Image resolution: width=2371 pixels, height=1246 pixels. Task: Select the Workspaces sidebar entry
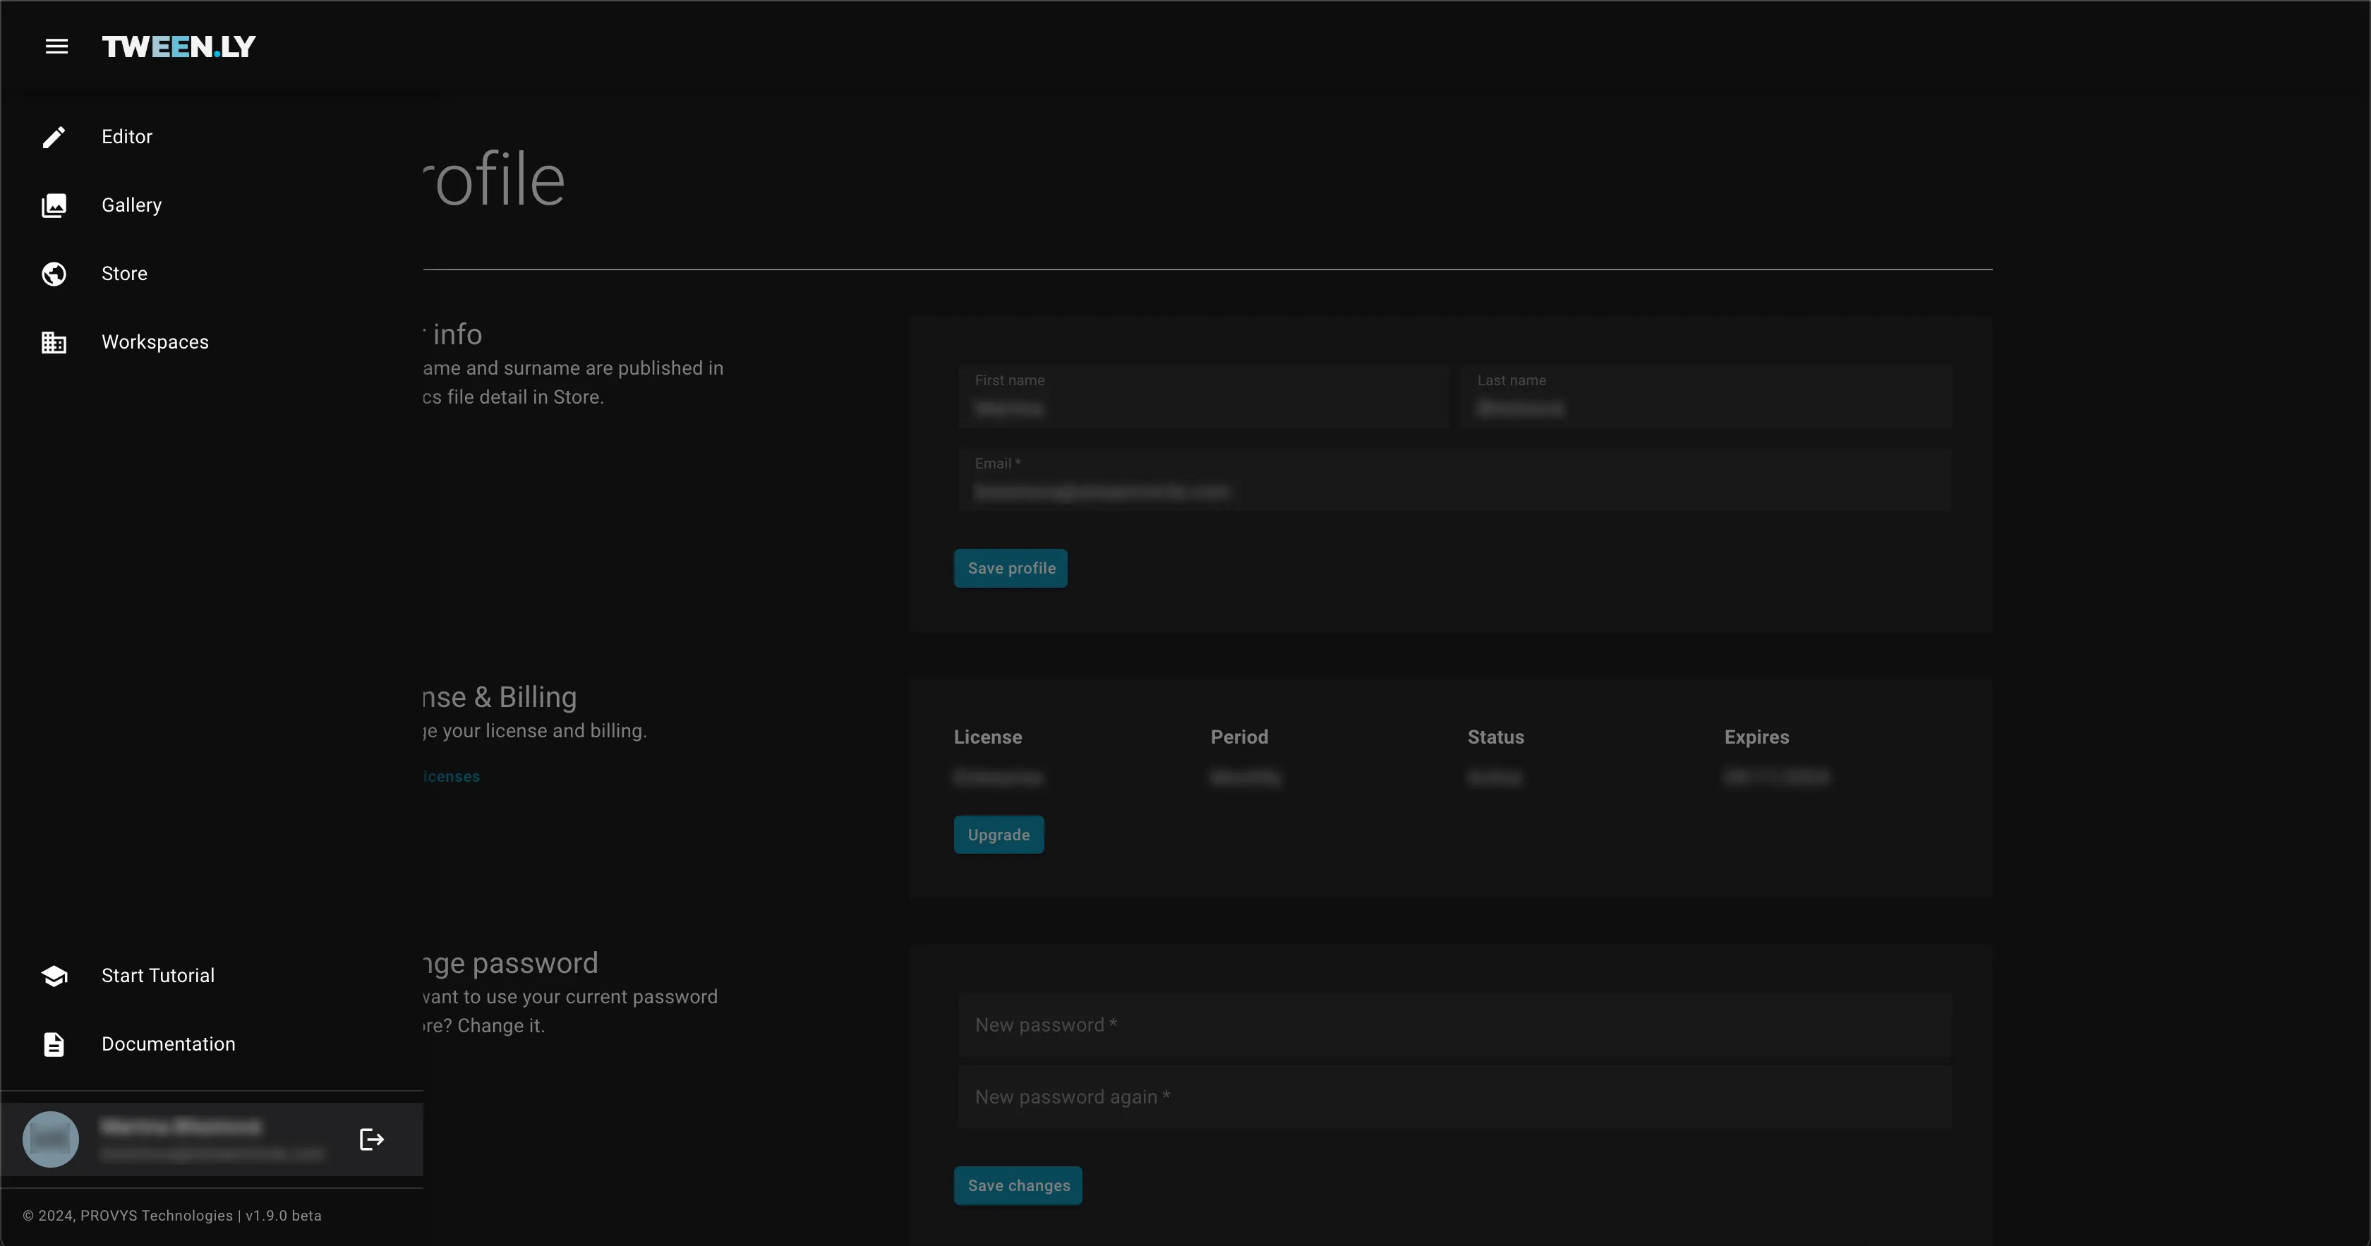155,341
